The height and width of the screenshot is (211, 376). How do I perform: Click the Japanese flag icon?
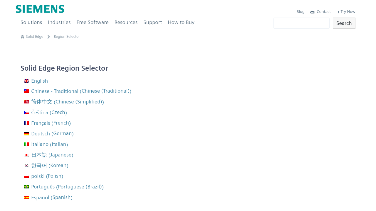point(26,155)
